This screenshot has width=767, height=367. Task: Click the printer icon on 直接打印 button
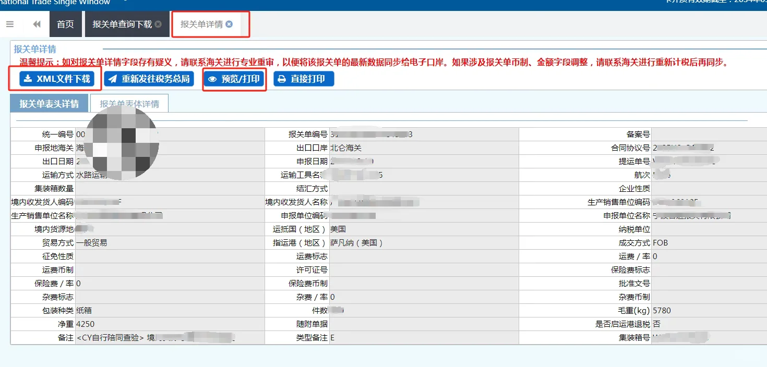(x=281, y=79)
